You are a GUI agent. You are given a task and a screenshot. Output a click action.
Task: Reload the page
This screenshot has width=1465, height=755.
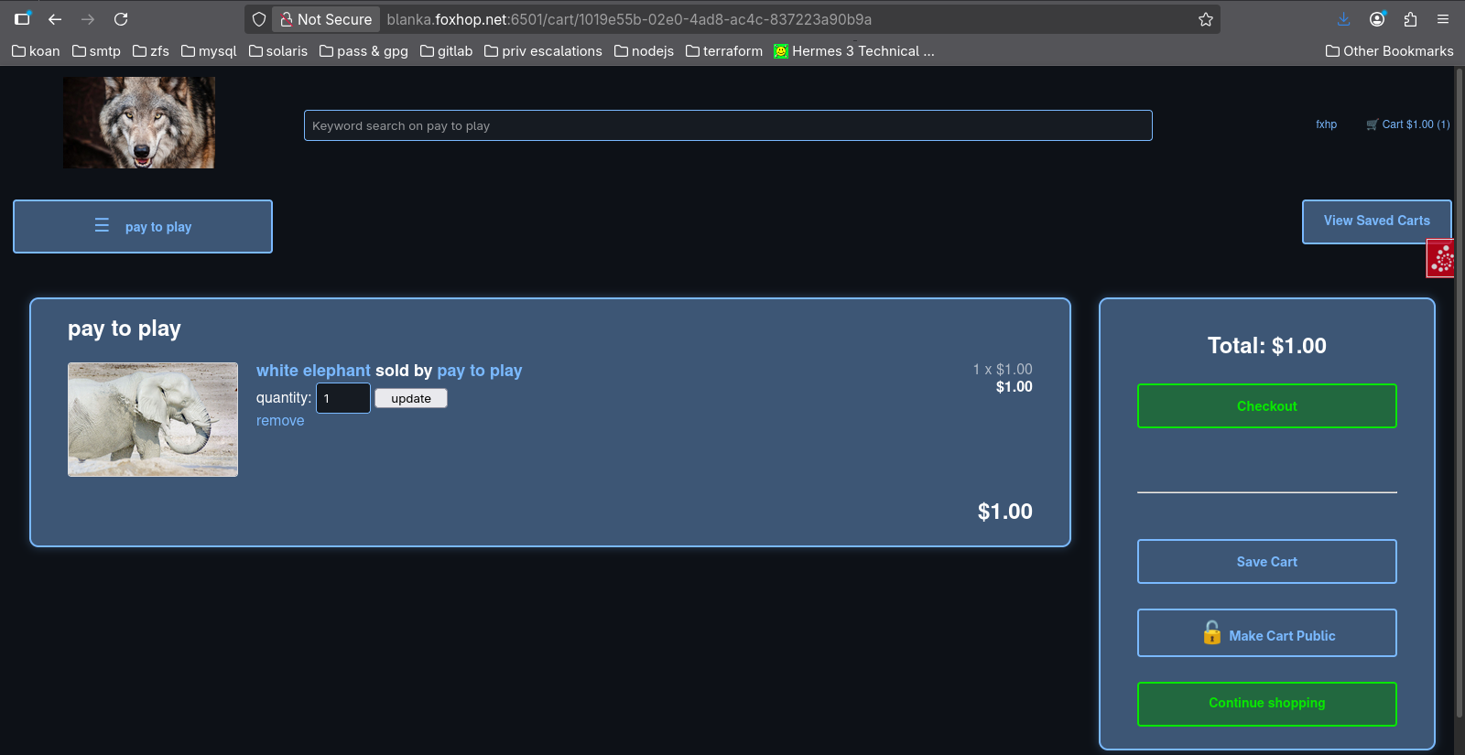[121, 19]
